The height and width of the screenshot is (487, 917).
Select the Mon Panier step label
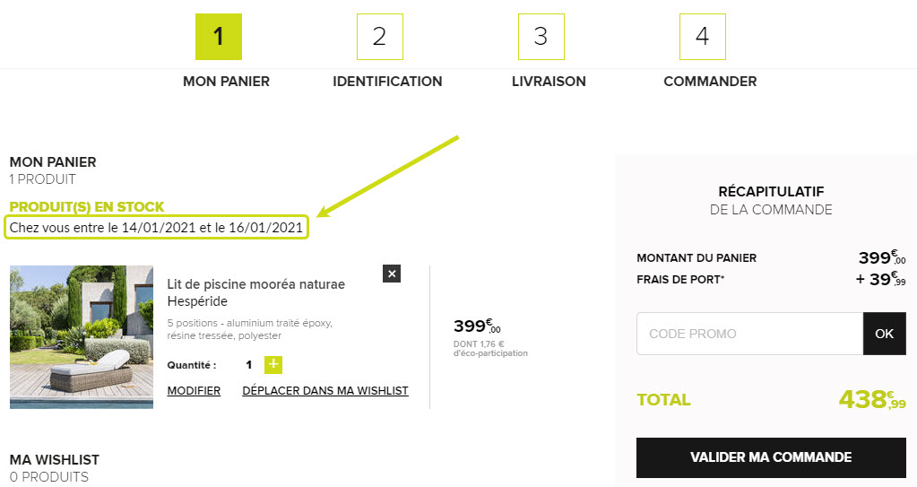click(226, 82)
